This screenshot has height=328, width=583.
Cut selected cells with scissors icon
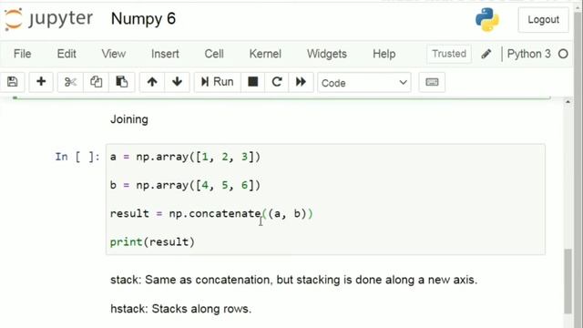click(x=70, y=82)
